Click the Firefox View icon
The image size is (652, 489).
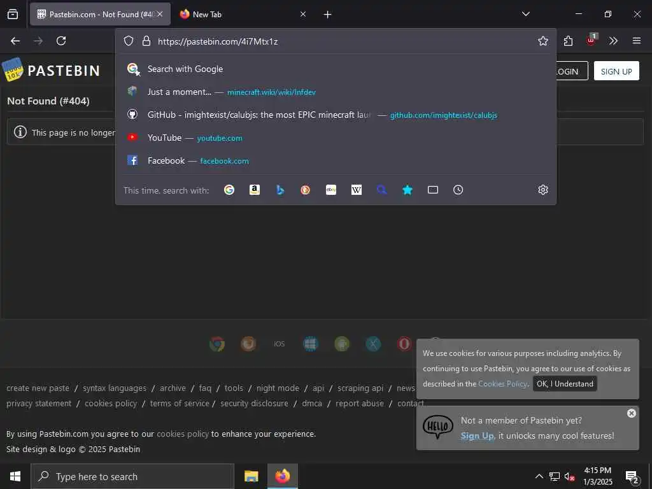13,14
